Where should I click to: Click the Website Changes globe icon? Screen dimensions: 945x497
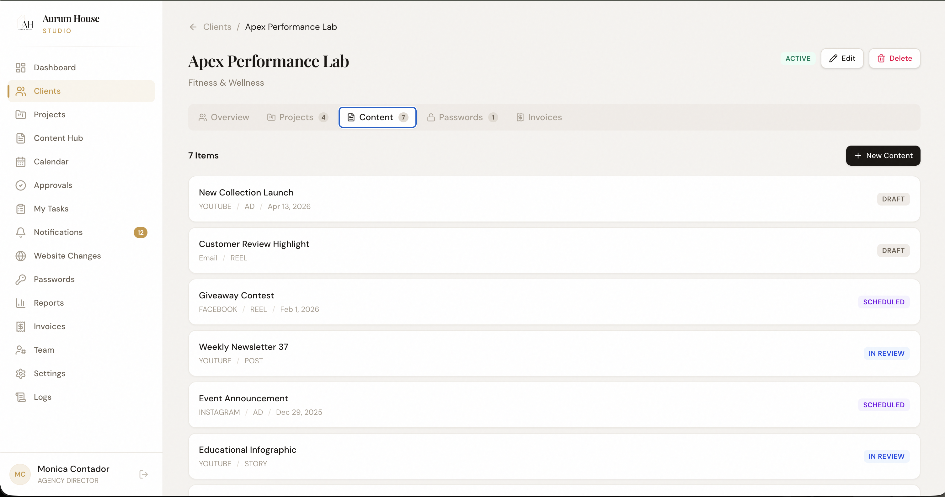[x=21, y=256]
